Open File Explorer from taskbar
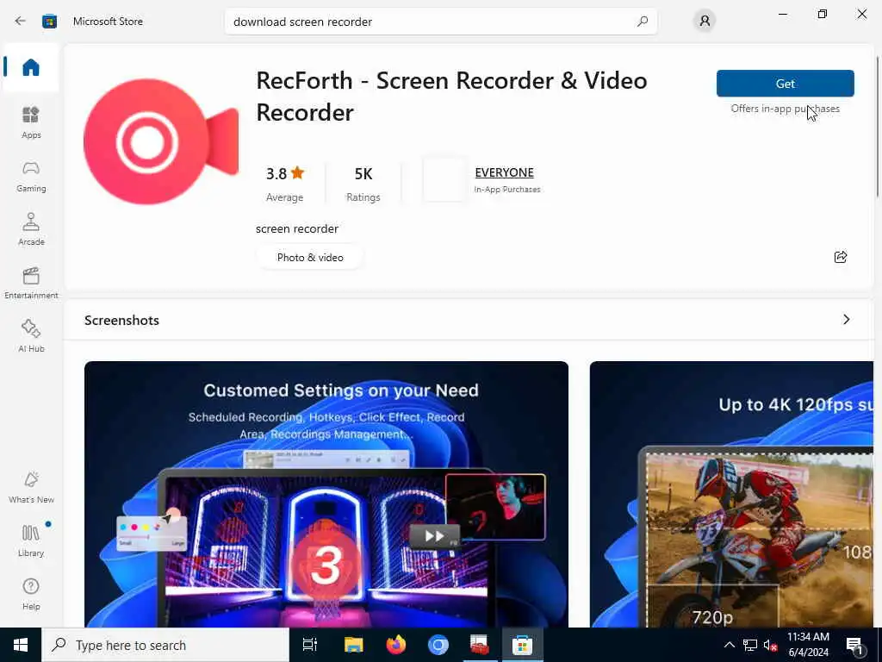Viewport: 882px width, 662px height. coord(354,645)
